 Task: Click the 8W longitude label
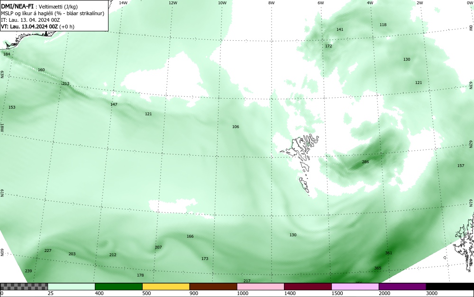tap(272, 3)
